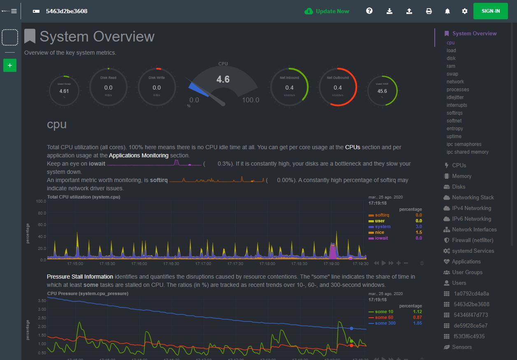Click the download arrow icon in header

coord(389,11)
